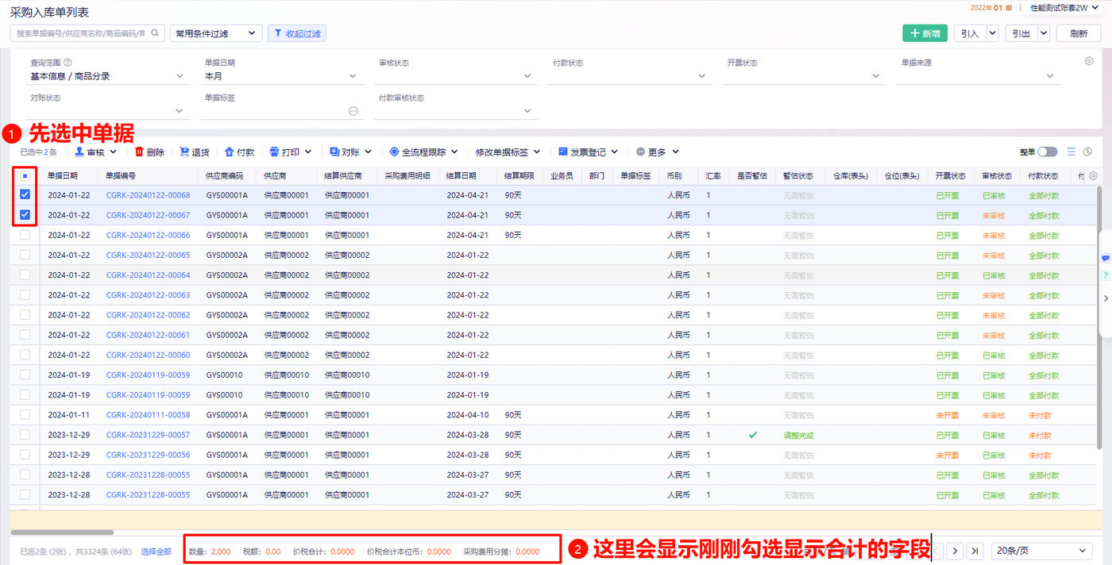This screenshot has width=1112, height=565.
Task: Open the 常用条件过滤 dropdown
Action: click(216, 33)
